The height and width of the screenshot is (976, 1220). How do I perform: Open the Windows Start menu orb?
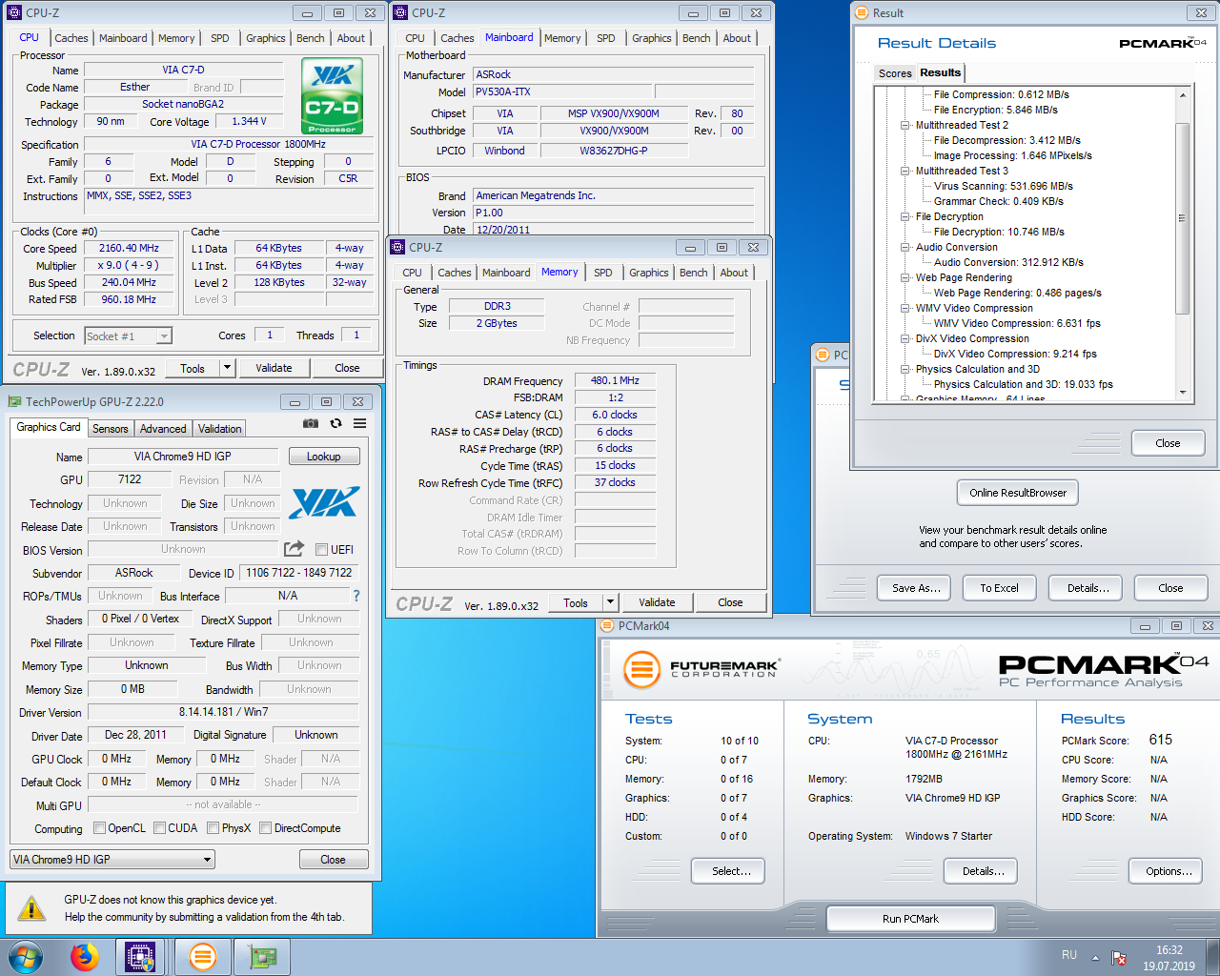[x=26, y=956]
